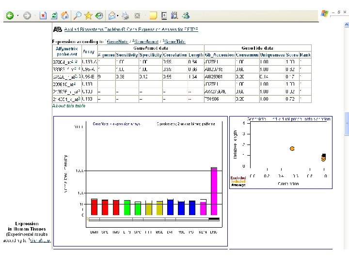Print the page with the printer icon

(126, 15)
